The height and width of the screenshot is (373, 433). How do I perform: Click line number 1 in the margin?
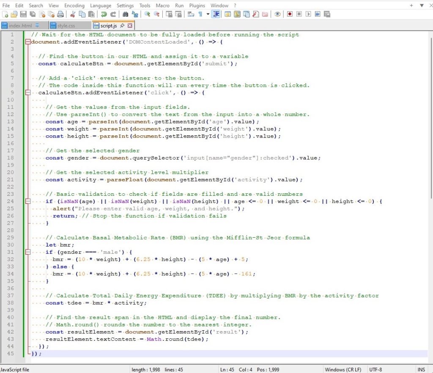tap(12, 35)
